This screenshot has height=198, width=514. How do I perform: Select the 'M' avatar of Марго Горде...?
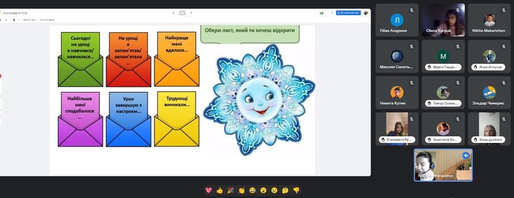pos(443,56)
